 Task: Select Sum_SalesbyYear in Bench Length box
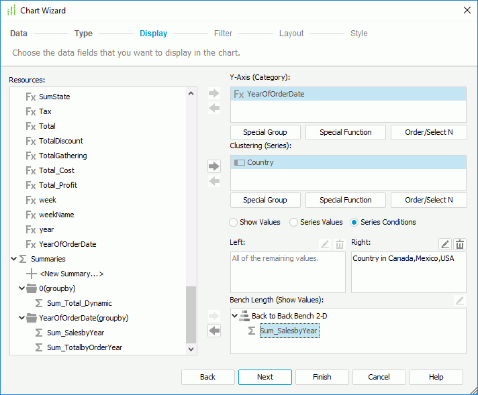pos(289,331)
